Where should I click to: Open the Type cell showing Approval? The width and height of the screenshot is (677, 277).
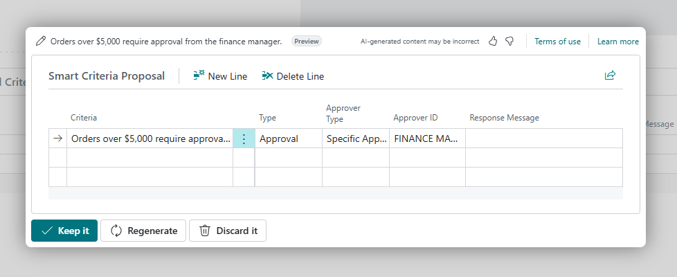coord(289,138)
